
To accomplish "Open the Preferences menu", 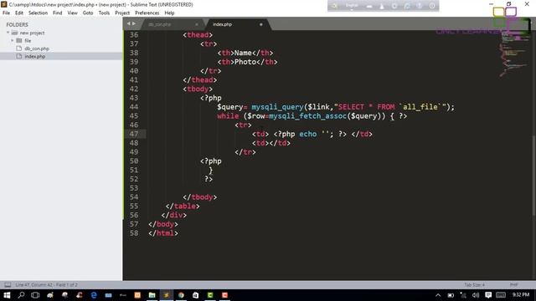I will (x=147, y=13).
